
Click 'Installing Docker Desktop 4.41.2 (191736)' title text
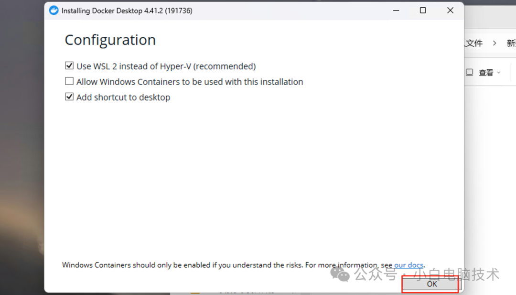click(127, 11)
